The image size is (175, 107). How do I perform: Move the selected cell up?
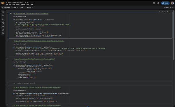coord(160,12)
